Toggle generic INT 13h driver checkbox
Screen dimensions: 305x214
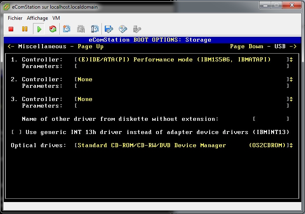tap(17, 132)
